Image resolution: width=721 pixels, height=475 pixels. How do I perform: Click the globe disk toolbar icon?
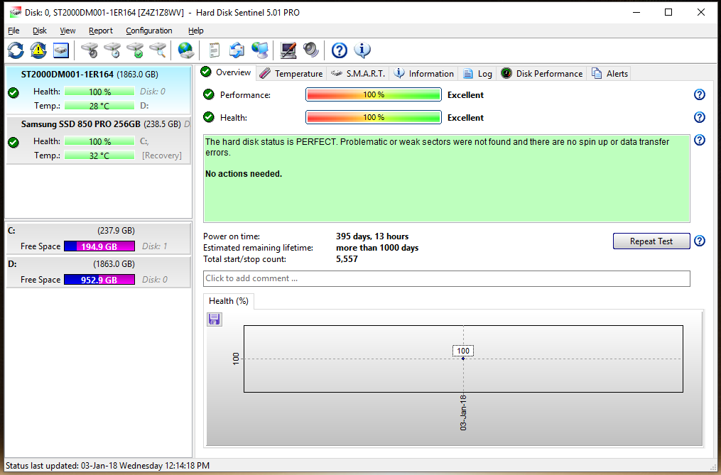click(x=185, y=50)
